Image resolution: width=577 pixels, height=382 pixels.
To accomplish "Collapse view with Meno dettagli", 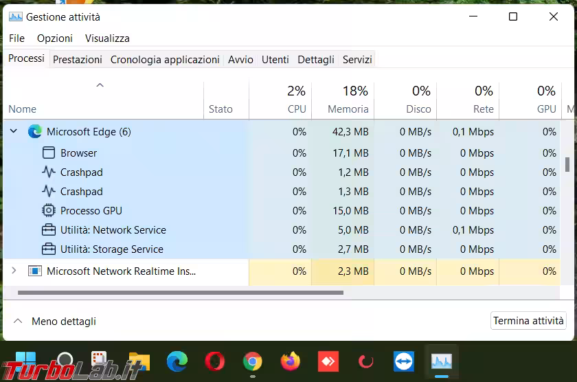I will [x=55, y=321].
